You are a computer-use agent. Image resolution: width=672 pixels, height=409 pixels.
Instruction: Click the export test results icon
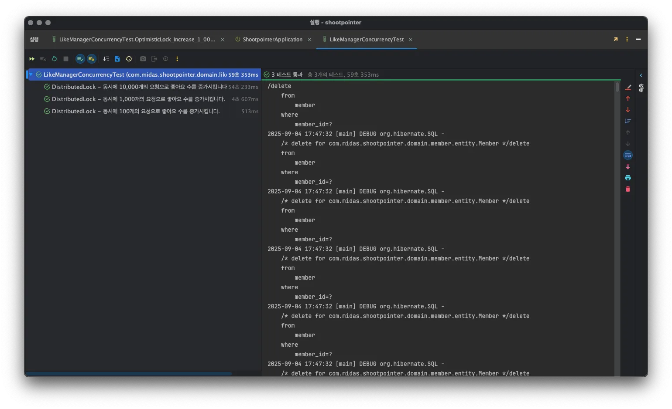pyautogui.click(x=154, y=59)
